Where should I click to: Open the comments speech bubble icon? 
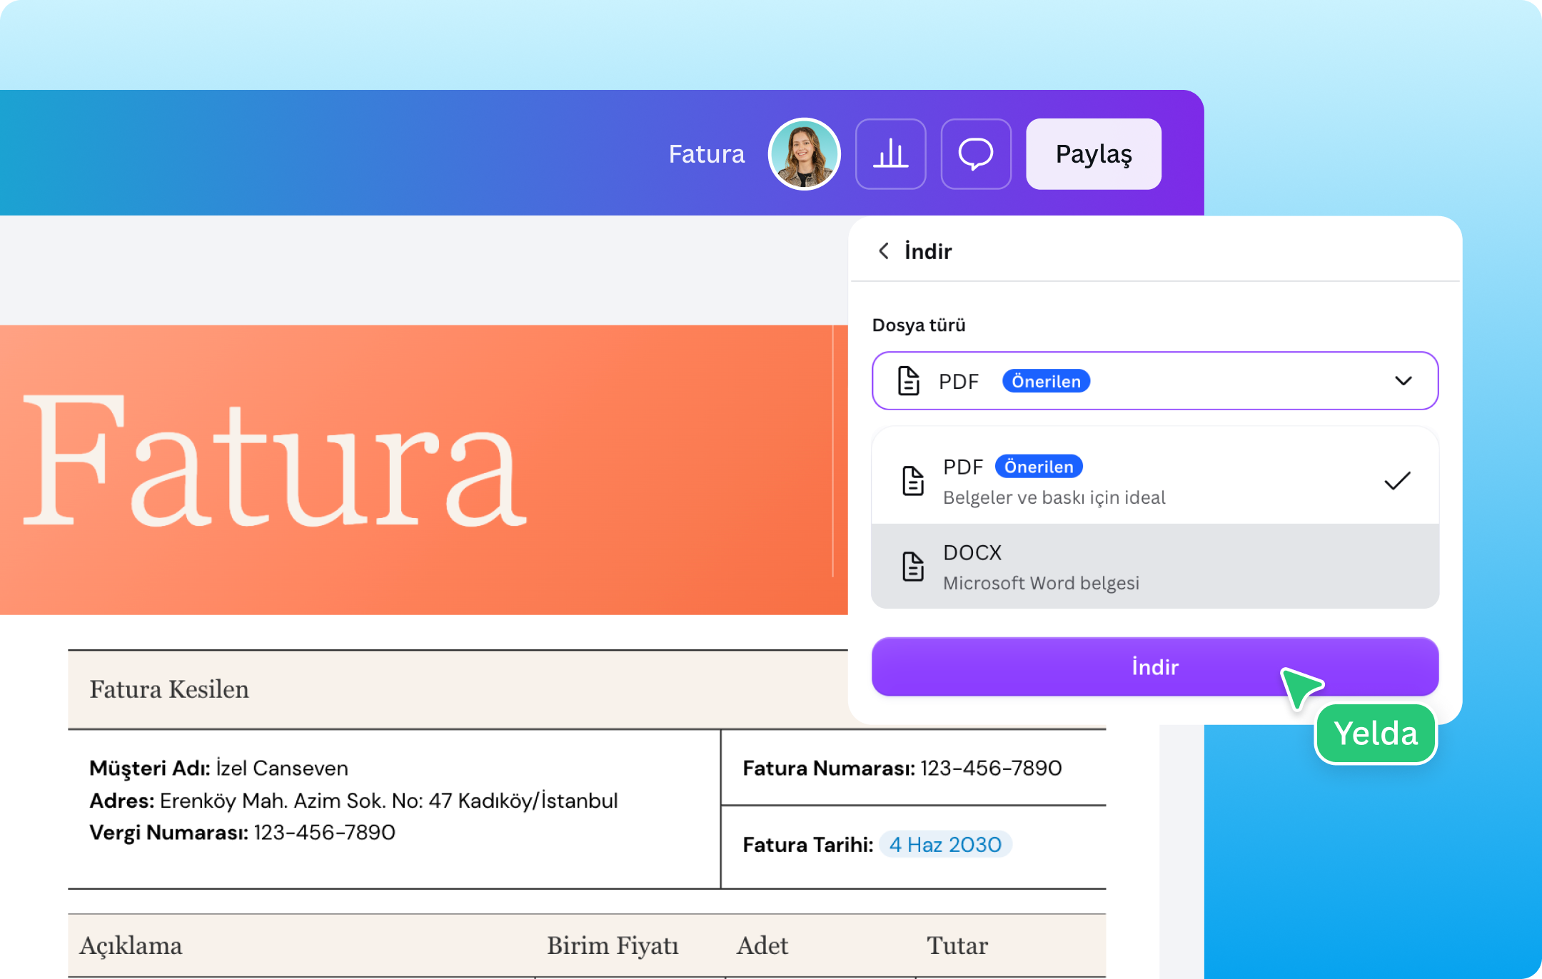coord(976,154)
